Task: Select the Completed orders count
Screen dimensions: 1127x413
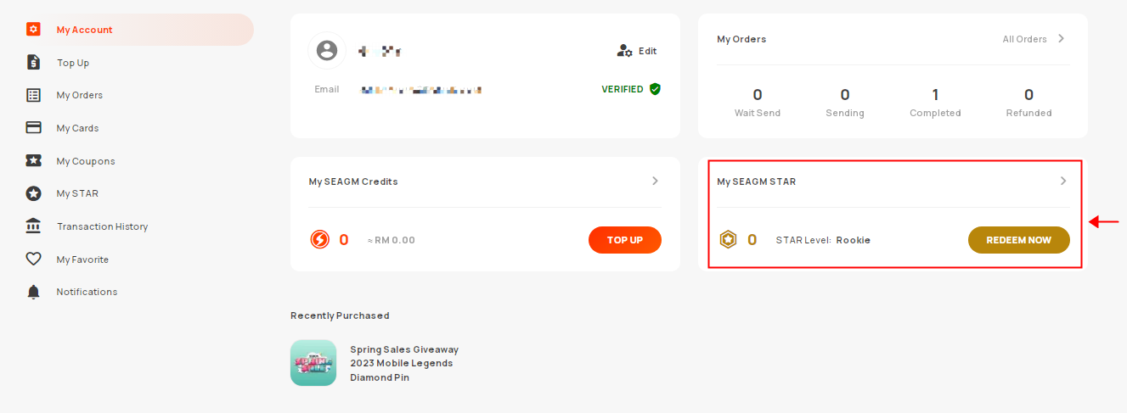Action: pos(935,94)
